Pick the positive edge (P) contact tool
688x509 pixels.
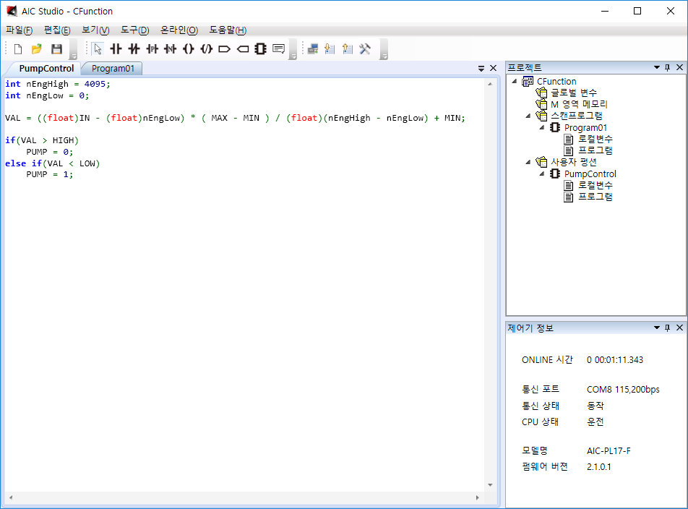tap(152, 49)
